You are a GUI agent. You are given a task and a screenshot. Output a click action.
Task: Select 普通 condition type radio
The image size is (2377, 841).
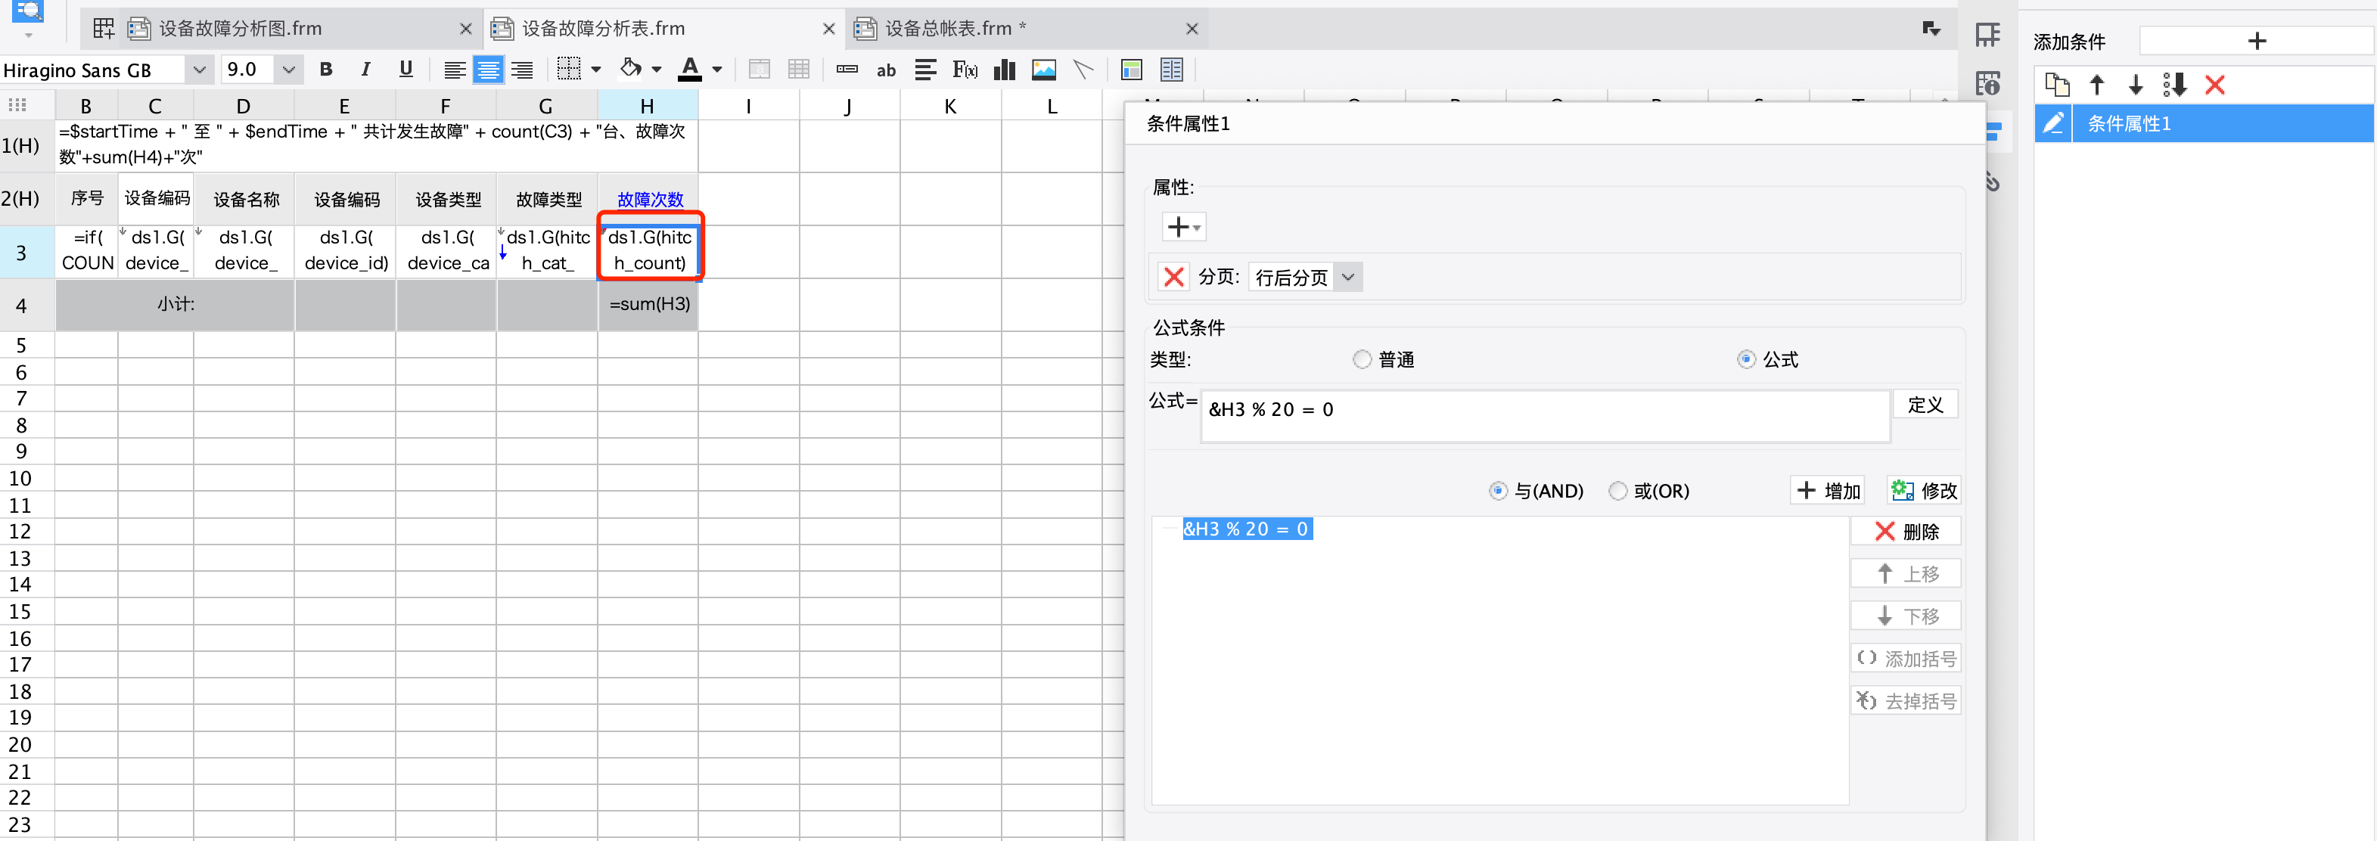tap(1362, 360)
